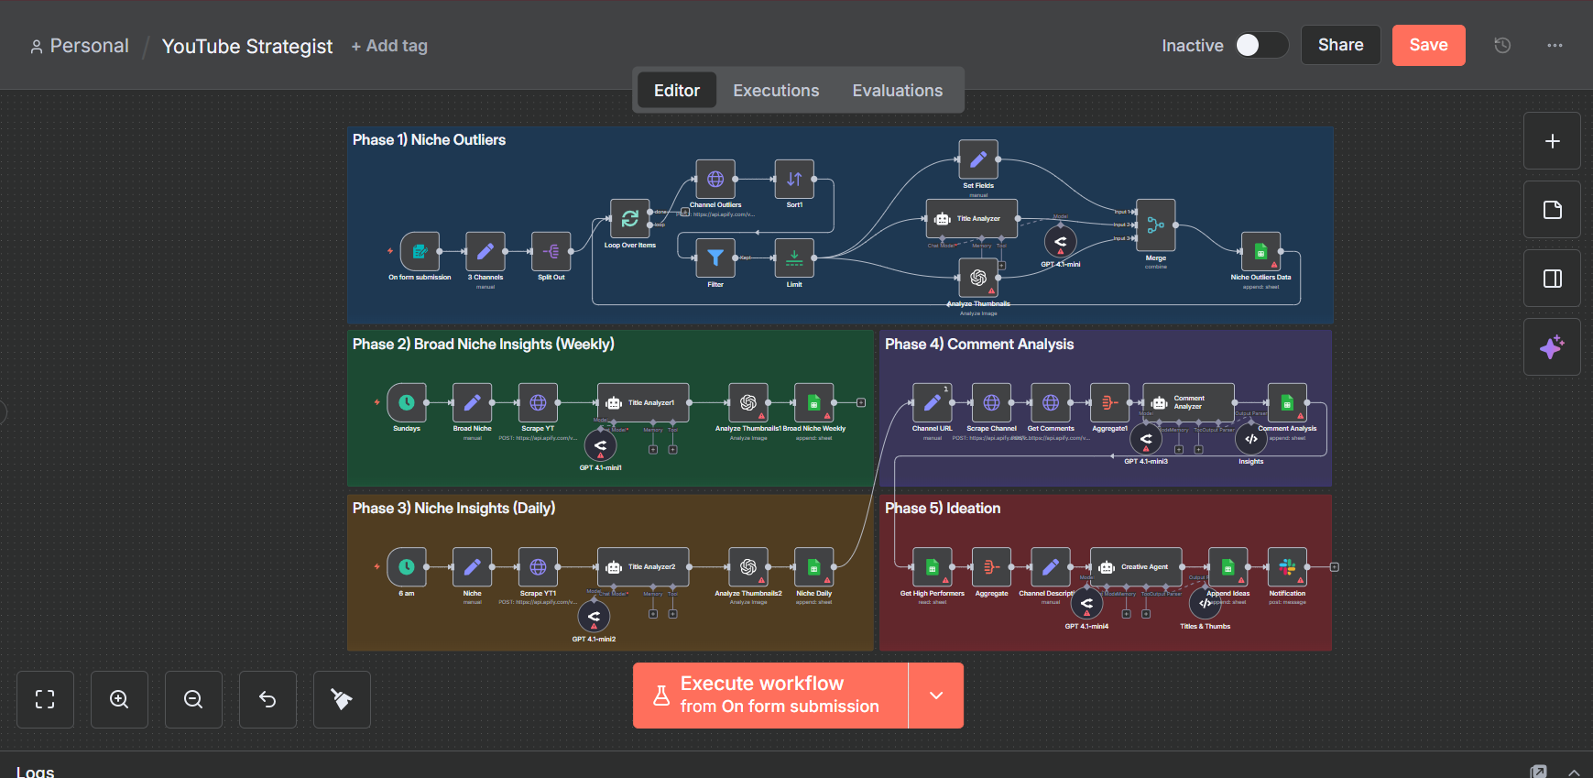This screenshot has width=1593, height=778.
Task: Add a sticky note to canvas
Action: coord(1552,210)
